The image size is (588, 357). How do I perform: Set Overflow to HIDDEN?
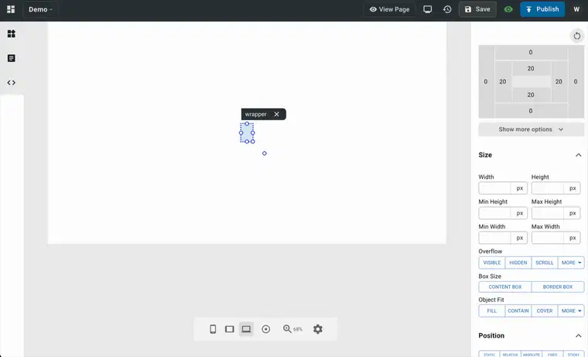point(518,263)
